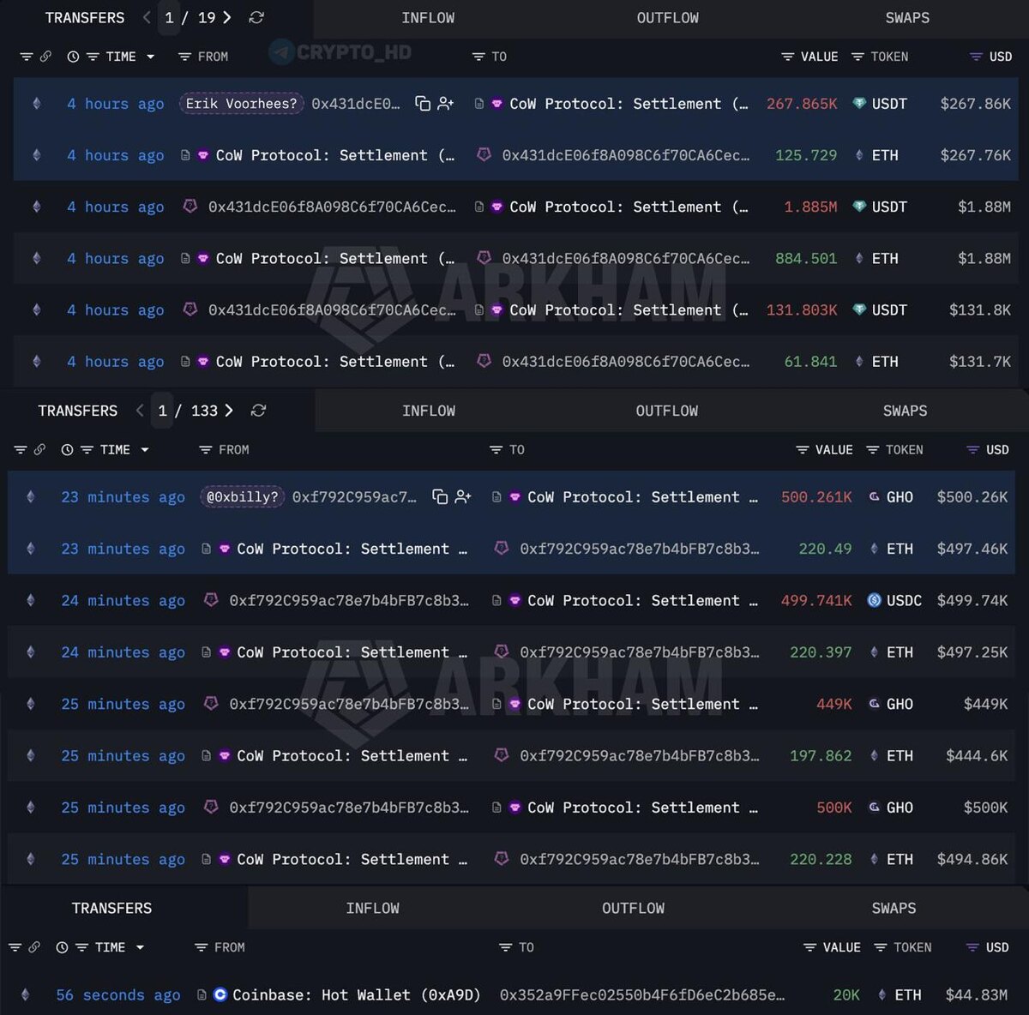Screen dimensions: 1029x1015
Task: Click USDT token icon in 1.885M row
Action: [859, 207]
